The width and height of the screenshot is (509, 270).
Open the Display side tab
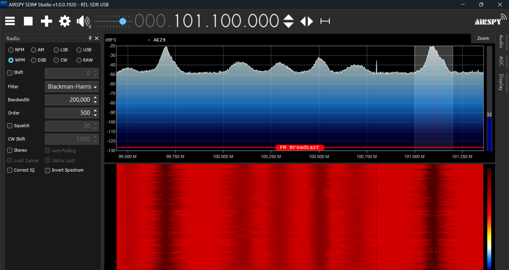501,82
